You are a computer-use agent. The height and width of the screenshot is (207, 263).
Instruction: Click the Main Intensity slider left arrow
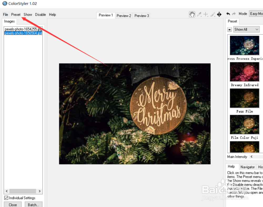coord(251,157)
